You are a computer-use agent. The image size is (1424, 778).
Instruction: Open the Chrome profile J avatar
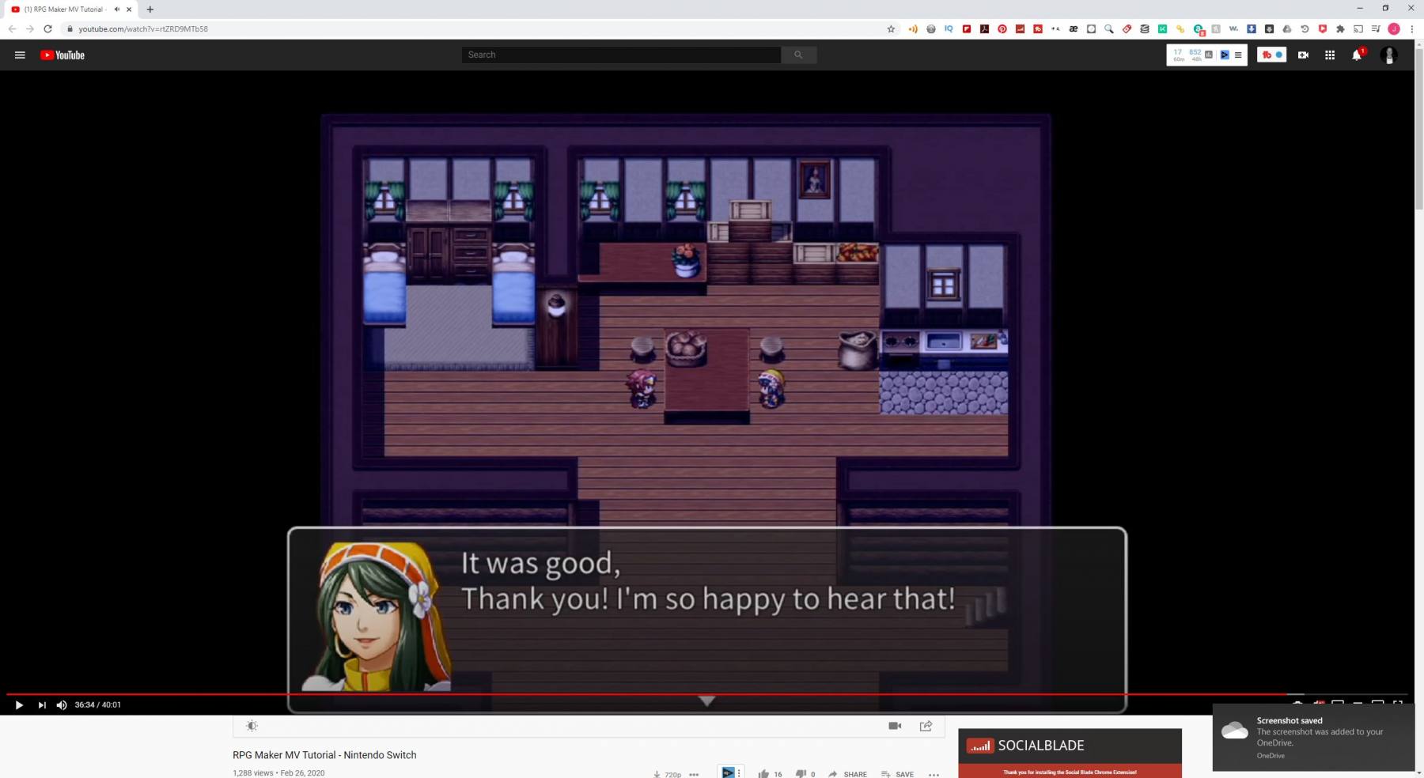[x=1394, y=29]
